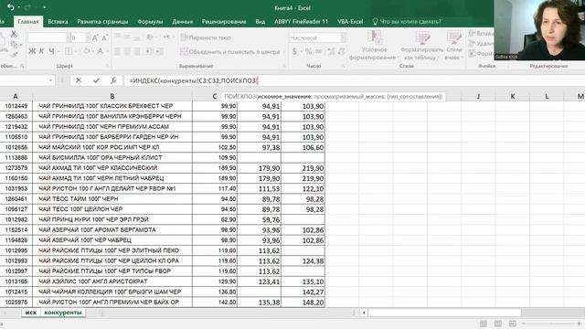This screenshot has width=585, height=329.
Task: Click the Enter checkmark formula button
Action: pos(96,80)
